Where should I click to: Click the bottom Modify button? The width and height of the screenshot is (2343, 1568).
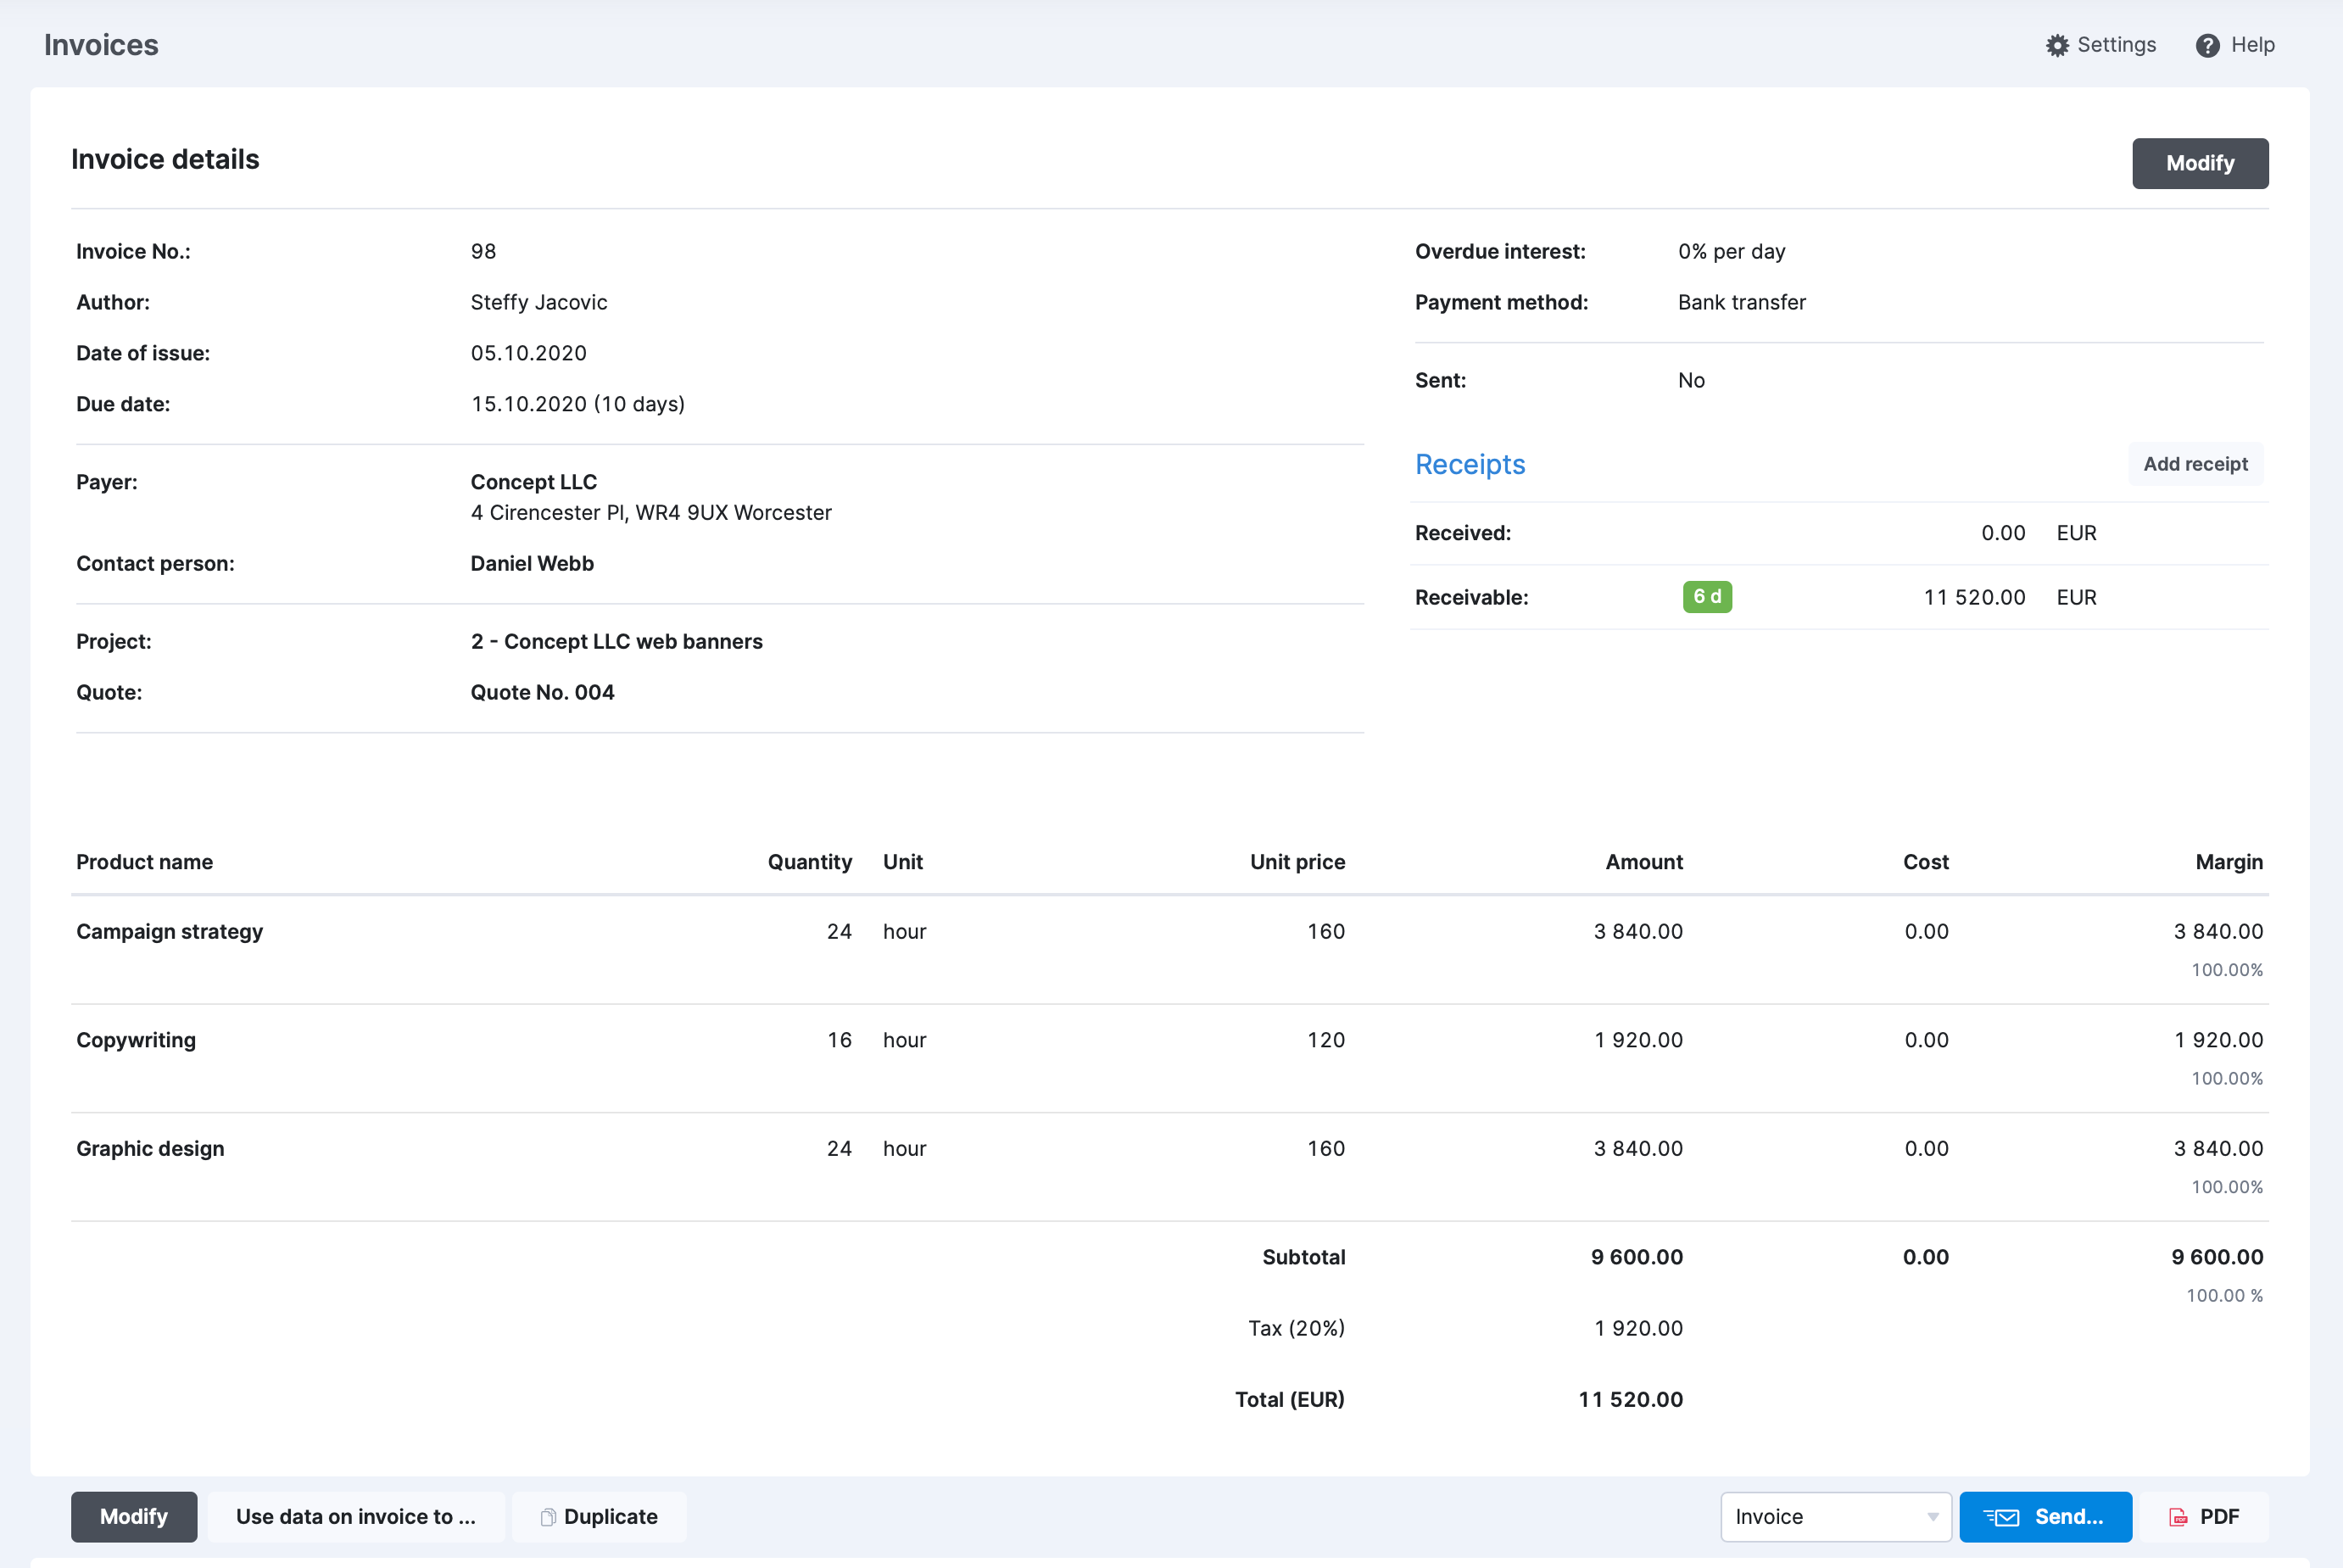134,1517
